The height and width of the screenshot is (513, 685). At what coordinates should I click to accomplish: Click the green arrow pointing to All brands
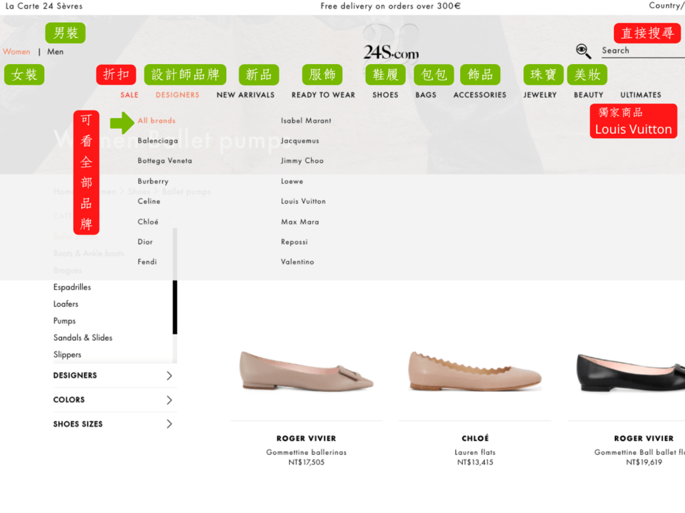[122, 123]
